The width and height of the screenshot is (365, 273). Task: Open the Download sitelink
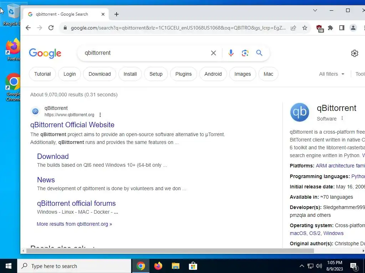pyautogui.click(x=53, y=156)
